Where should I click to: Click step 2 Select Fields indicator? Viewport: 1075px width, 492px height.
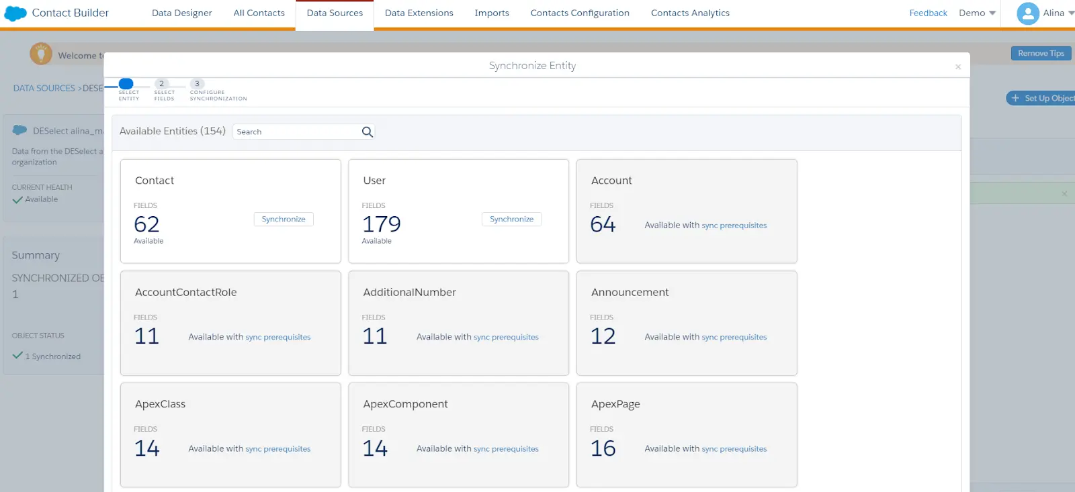point(162,84)
